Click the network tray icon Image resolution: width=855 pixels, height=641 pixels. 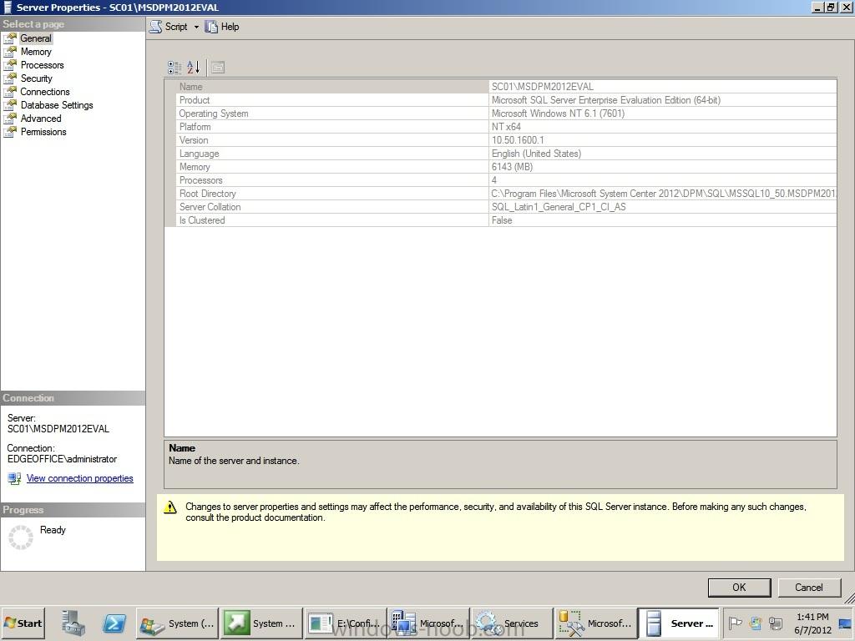point(775,623)
